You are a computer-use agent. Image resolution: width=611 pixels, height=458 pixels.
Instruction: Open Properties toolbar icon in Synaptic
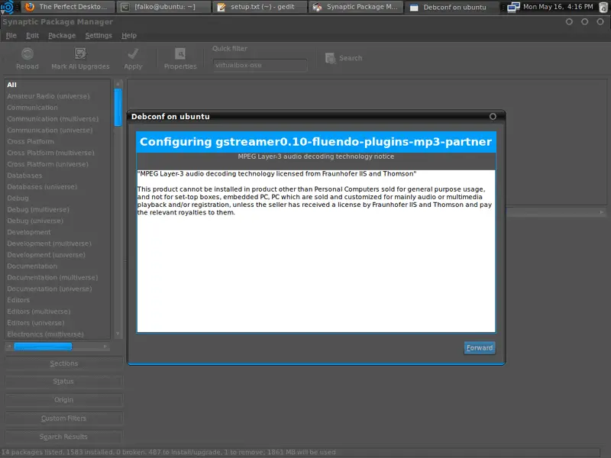click(180, 53)
